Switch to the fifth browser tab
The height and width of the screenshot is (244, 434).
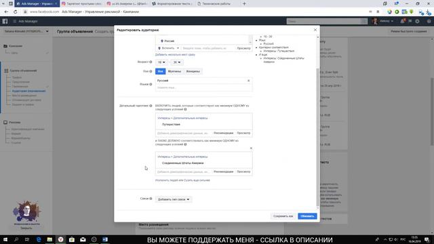[218, 4]
